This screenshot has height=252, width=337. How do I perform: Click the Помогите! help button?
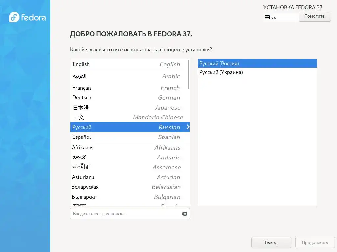point(315,16)
